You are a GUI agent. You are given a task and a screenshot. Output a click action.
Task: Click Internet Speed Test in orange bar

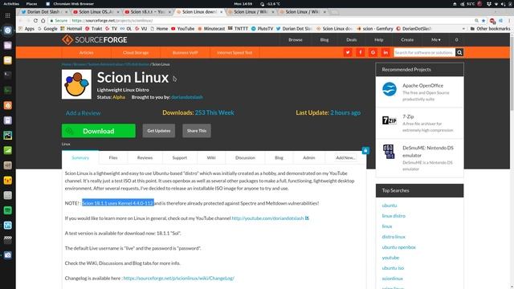(x=235, y=52)
